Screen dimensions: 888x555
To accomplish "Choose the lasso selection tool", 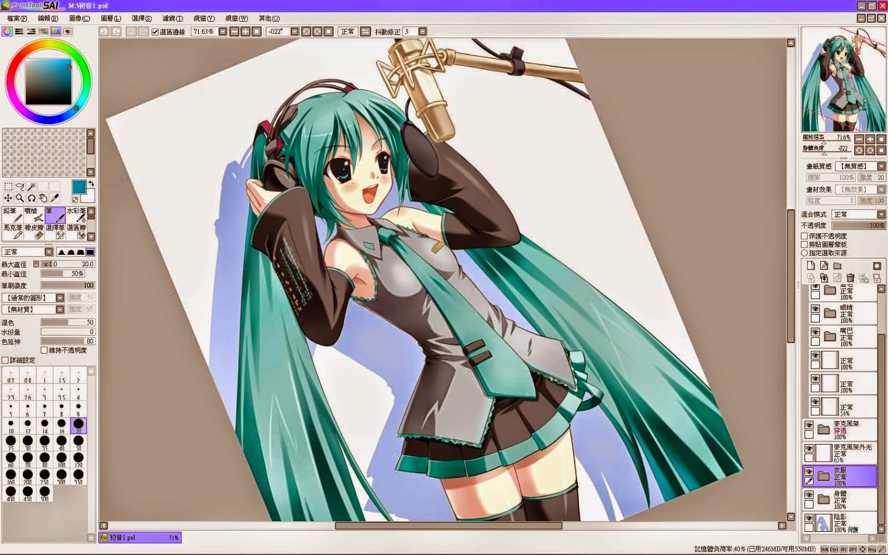I will click(x=20, y=186).
